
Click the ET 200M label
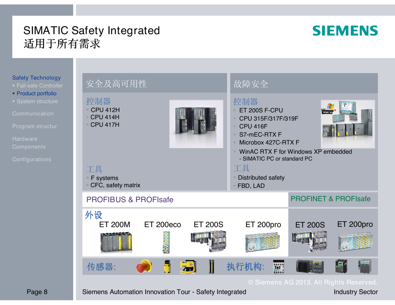point(115,224)
